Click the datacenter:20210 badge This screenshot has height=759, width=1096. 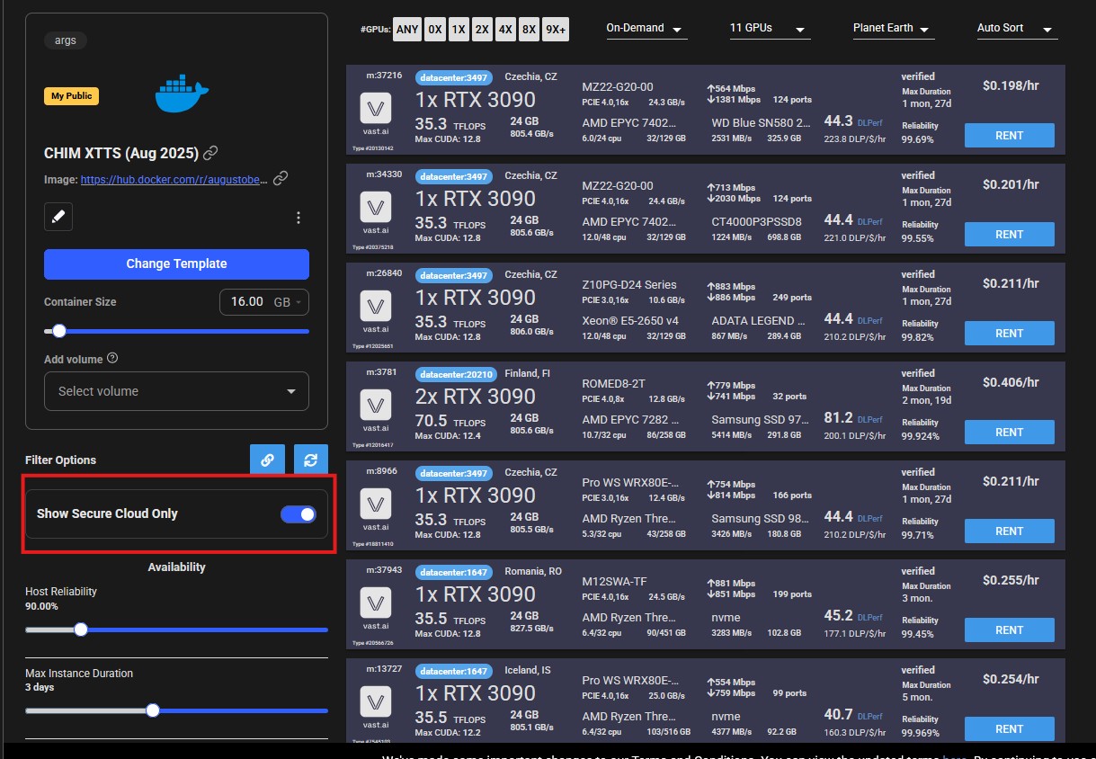click(454, 374)
